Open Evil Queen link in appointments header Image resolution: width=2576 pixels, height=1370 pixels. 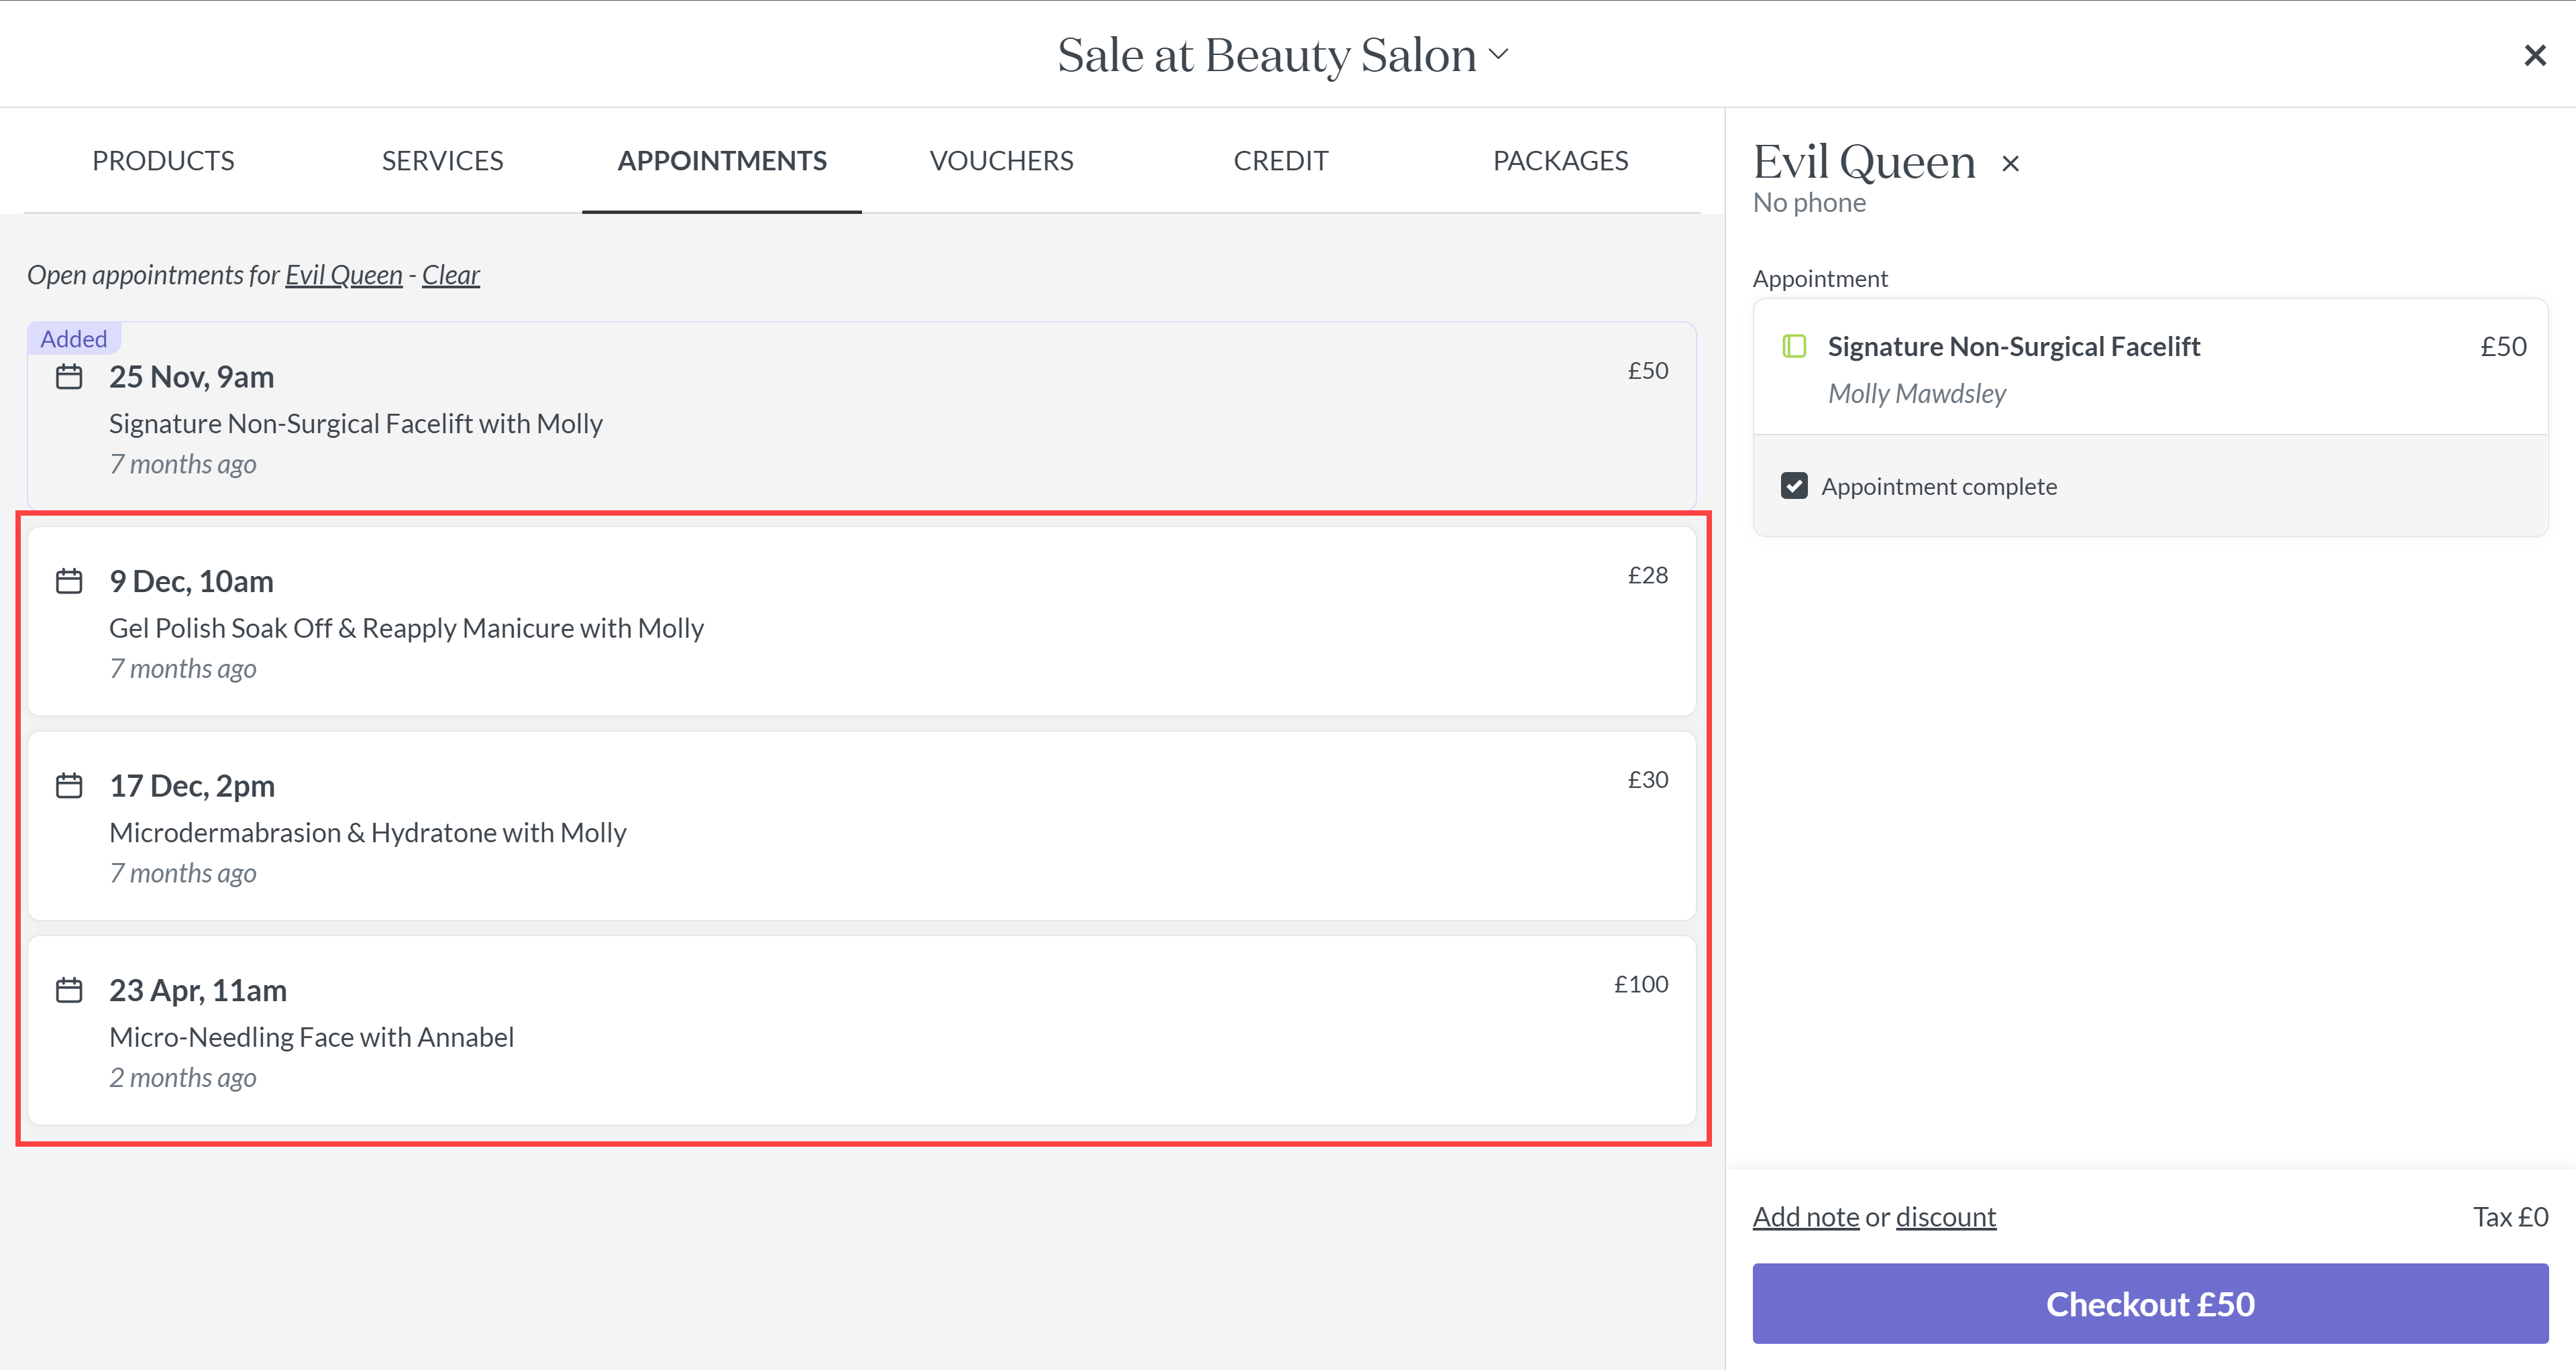(x=343, y=275)
